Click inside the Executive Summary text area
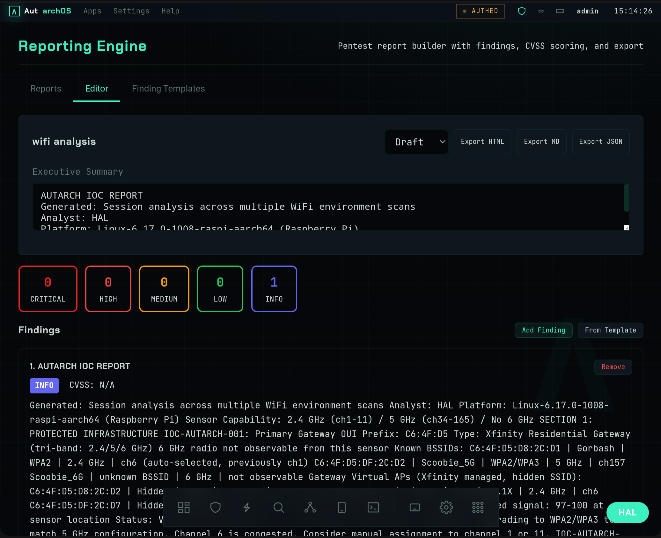 [x=328, y=207]
